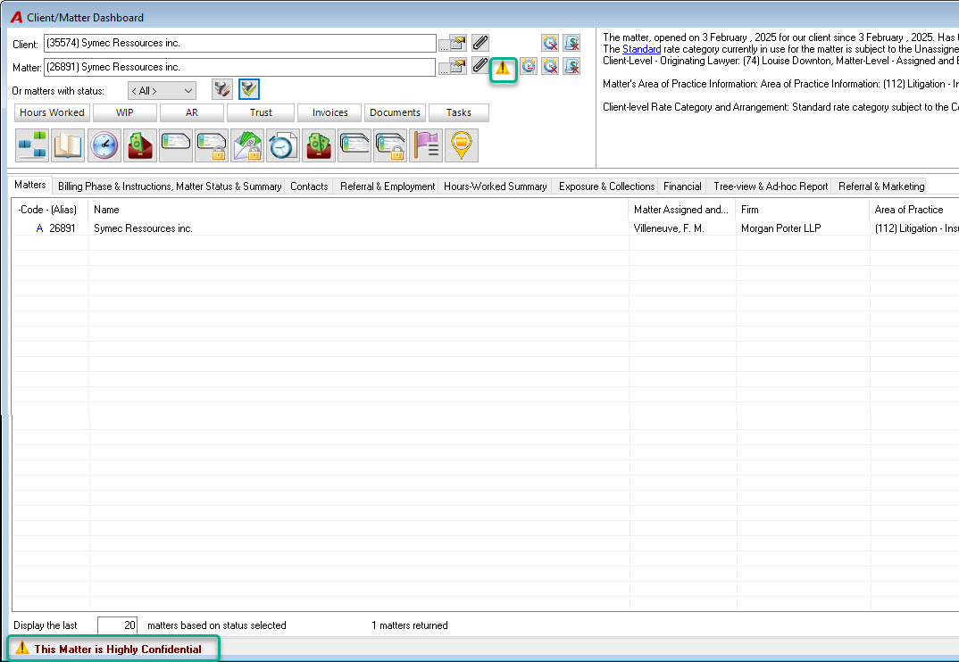Open the purple flag list icon
Image resolution: width=959 pixels, height=662 pixels.
coord(426,145)
